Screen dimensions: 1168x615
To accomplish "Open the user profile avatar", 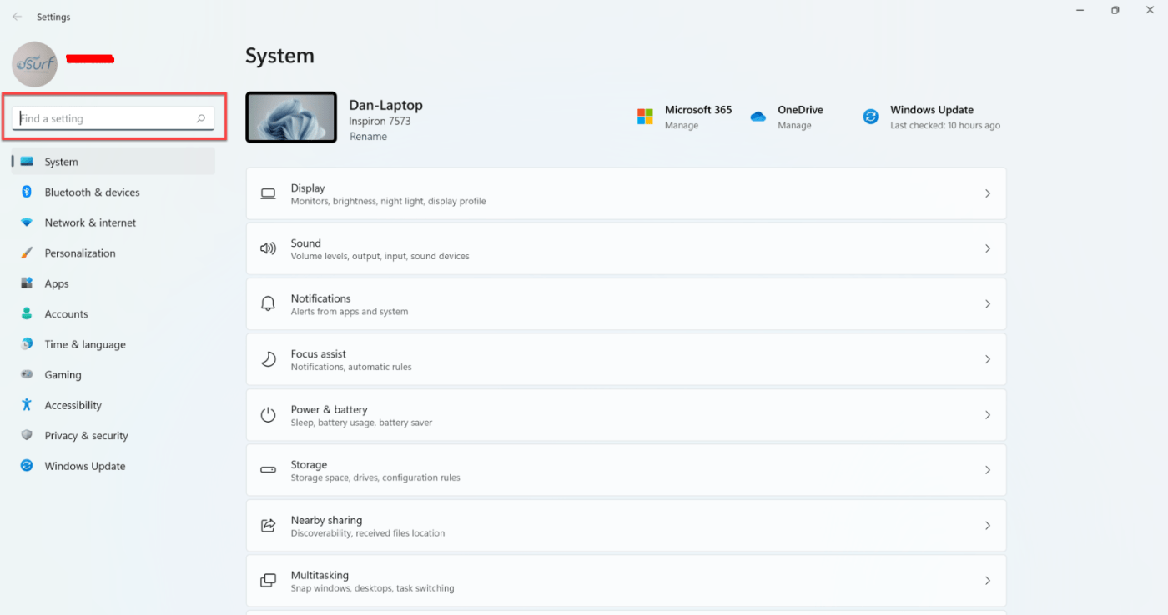I will [35, 64].
